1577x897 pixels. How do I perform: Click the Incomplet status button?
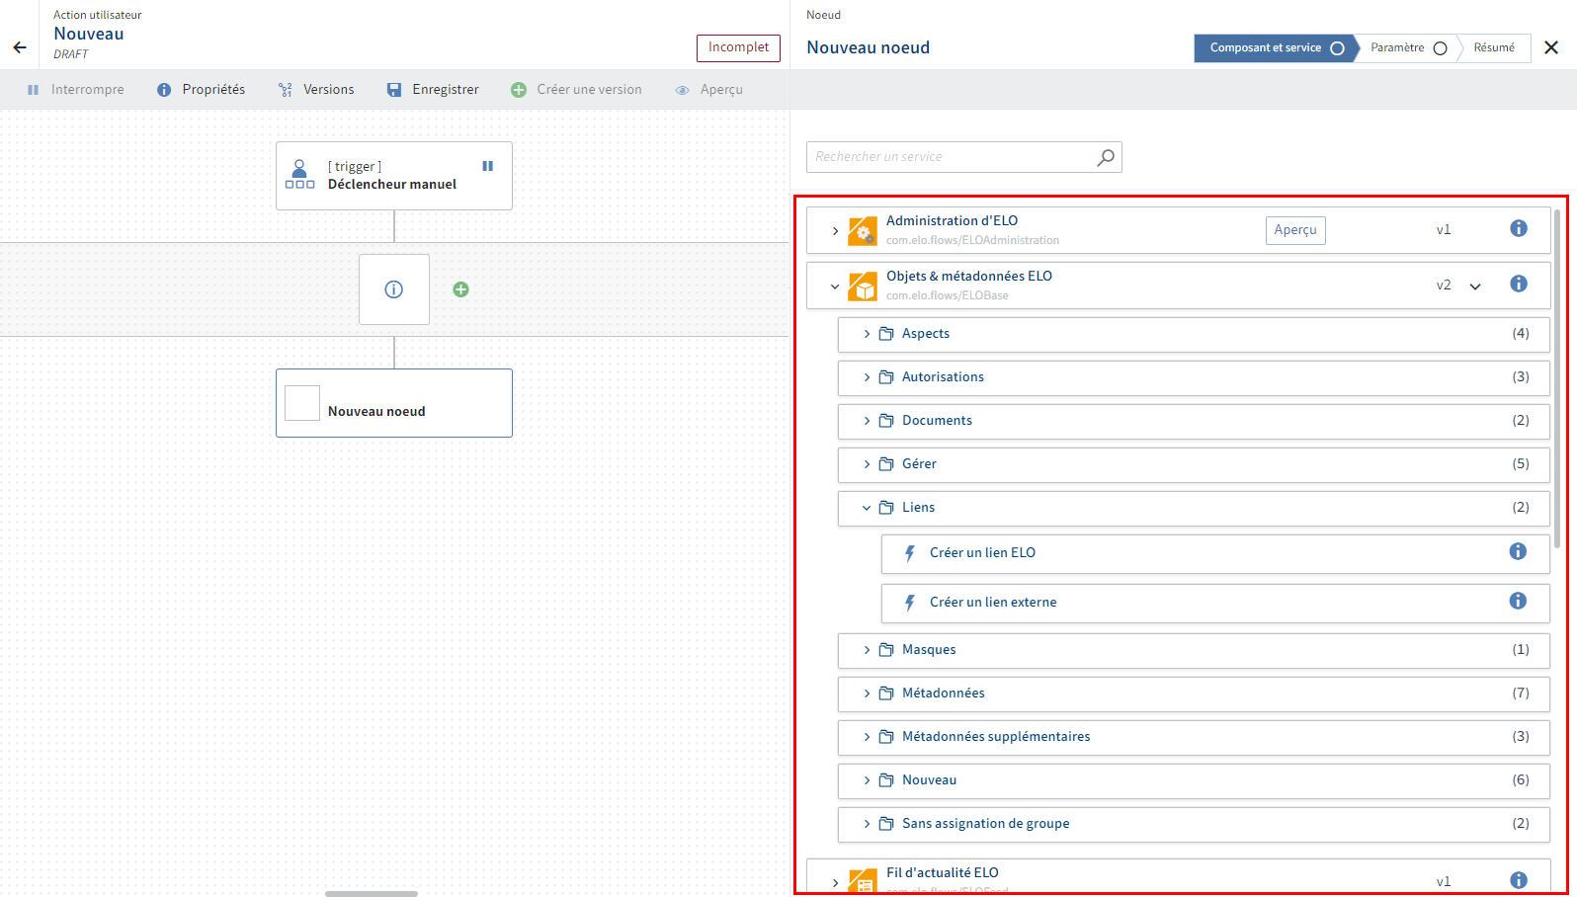738,47
